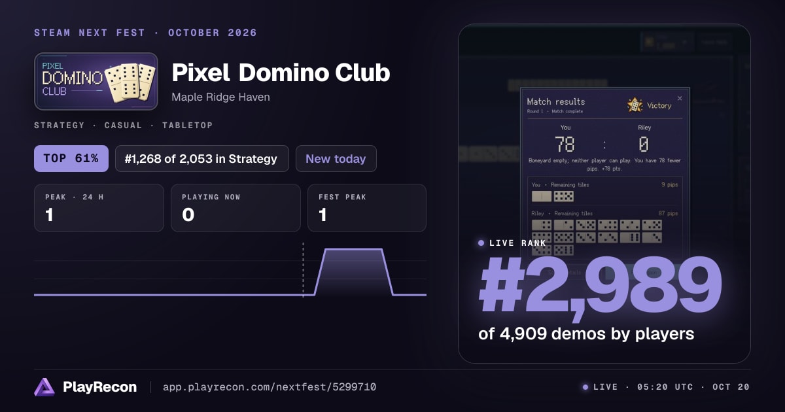
Task: Click the PLAYING NOW stat card
Action: tap(235, 208)
